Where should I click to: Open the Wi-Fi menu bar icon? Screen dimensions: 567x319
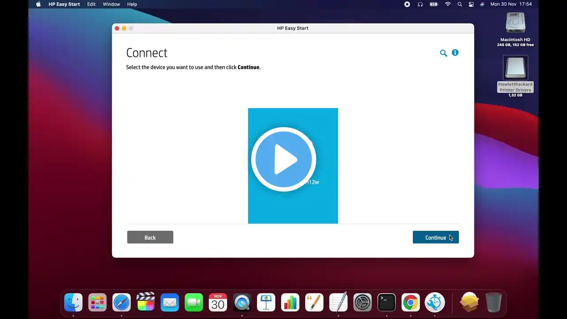click(448, 4)
